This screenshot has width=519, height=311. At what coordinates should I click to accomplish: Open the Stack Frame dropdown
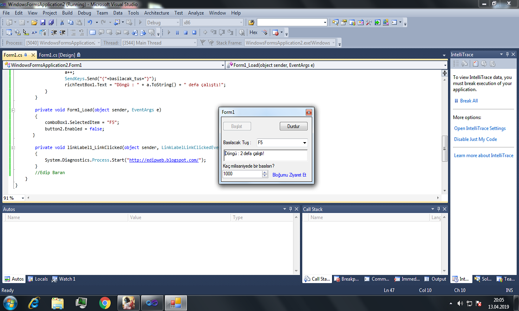(x=334, y=43)
